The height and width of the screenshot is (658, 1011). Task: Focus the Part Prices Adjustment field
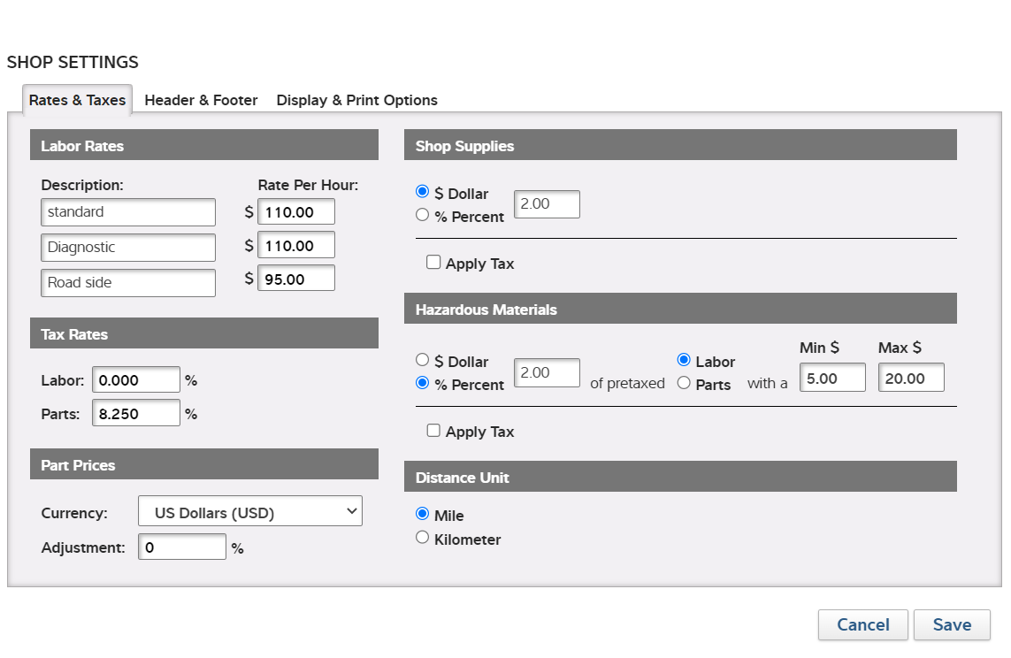tap(182, 547)
